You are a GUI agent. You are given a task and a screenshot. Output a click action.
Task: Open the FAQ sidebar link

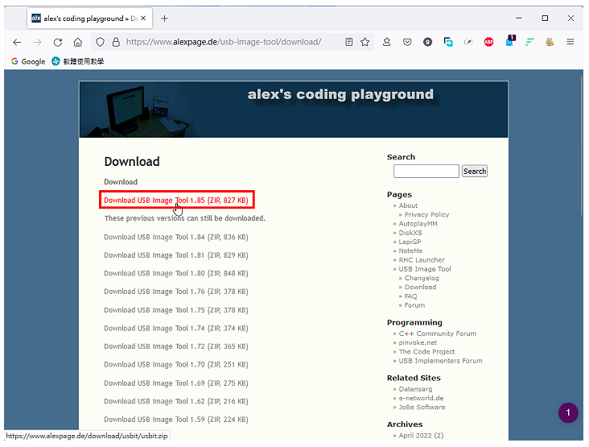(x=410, y=296)
